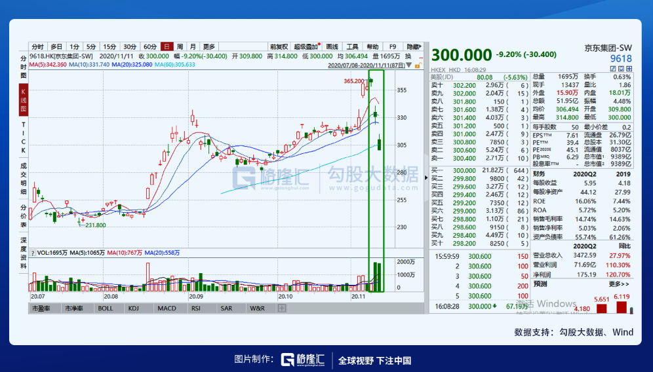Select the 卖一 300.400 order row
653x372 pixels.
pyautogui.click(x=479, y=158)
